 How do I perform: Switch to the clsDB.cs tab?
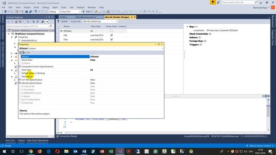(63, 17)
